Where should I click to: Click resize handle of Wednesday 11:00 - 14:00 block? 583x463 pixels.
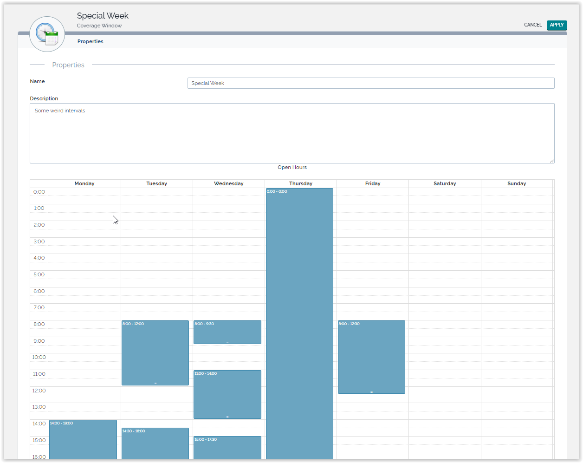(x=227, y=417)
